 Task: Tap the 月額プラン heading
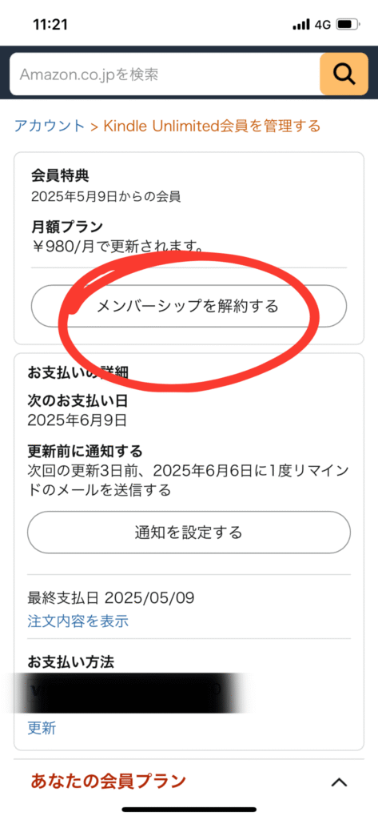click(66, 227)
